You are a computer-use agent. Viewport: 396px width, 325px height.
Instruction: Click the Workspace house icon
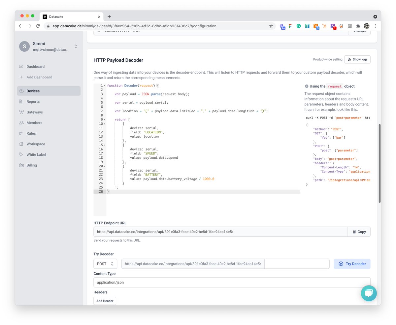pos(21,144)
